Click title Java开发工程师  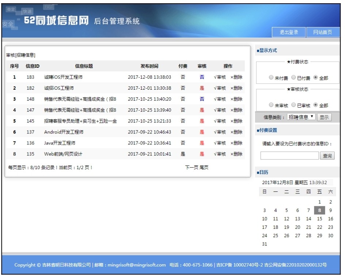[x=60, y=143]
